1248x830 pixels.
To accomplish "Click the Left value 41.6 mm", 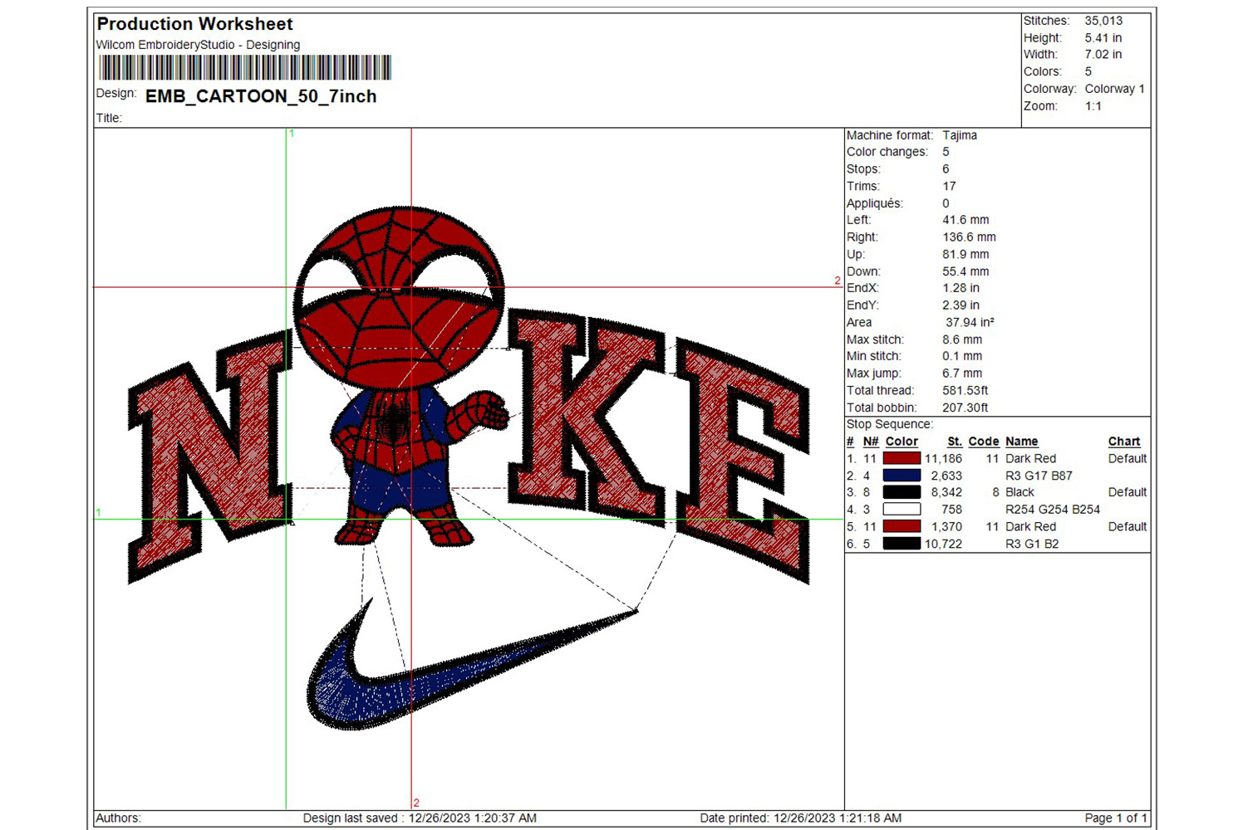I will pos(965,221).
